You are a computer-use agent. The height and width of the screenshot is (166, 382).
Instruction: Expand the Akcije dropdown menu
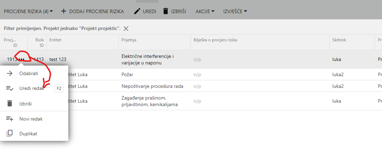(x=205, y=11)
